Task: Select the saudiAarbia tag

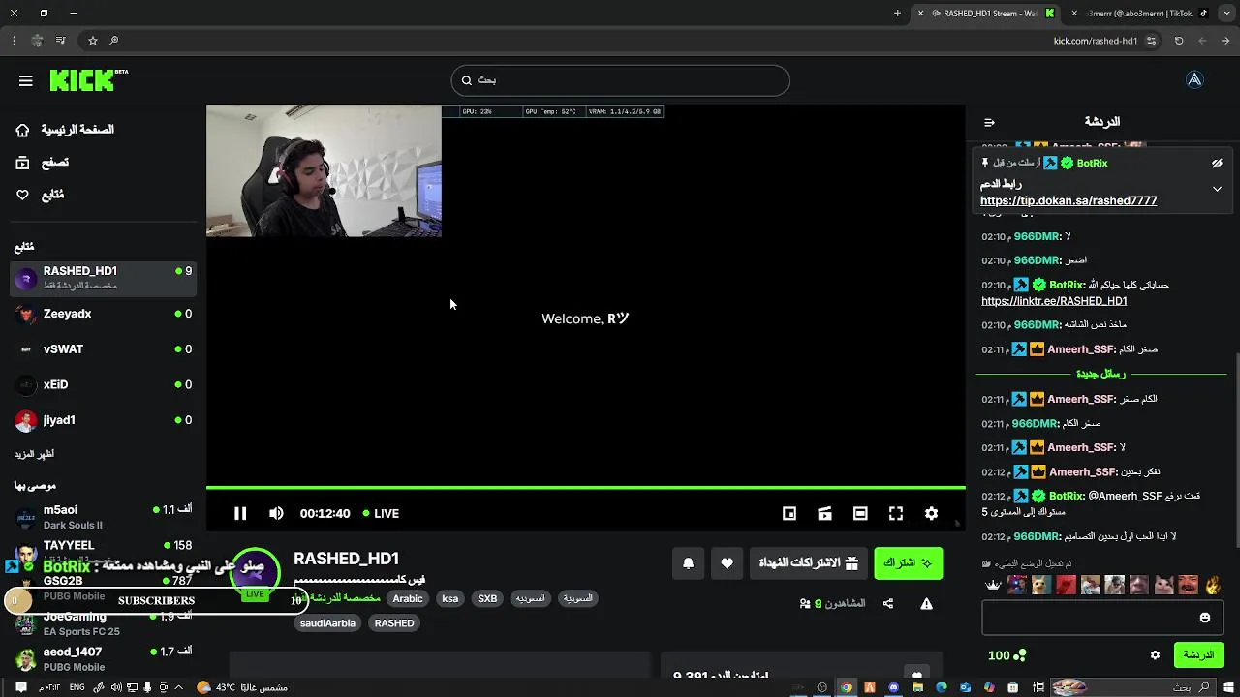Action: pos(327,623)
